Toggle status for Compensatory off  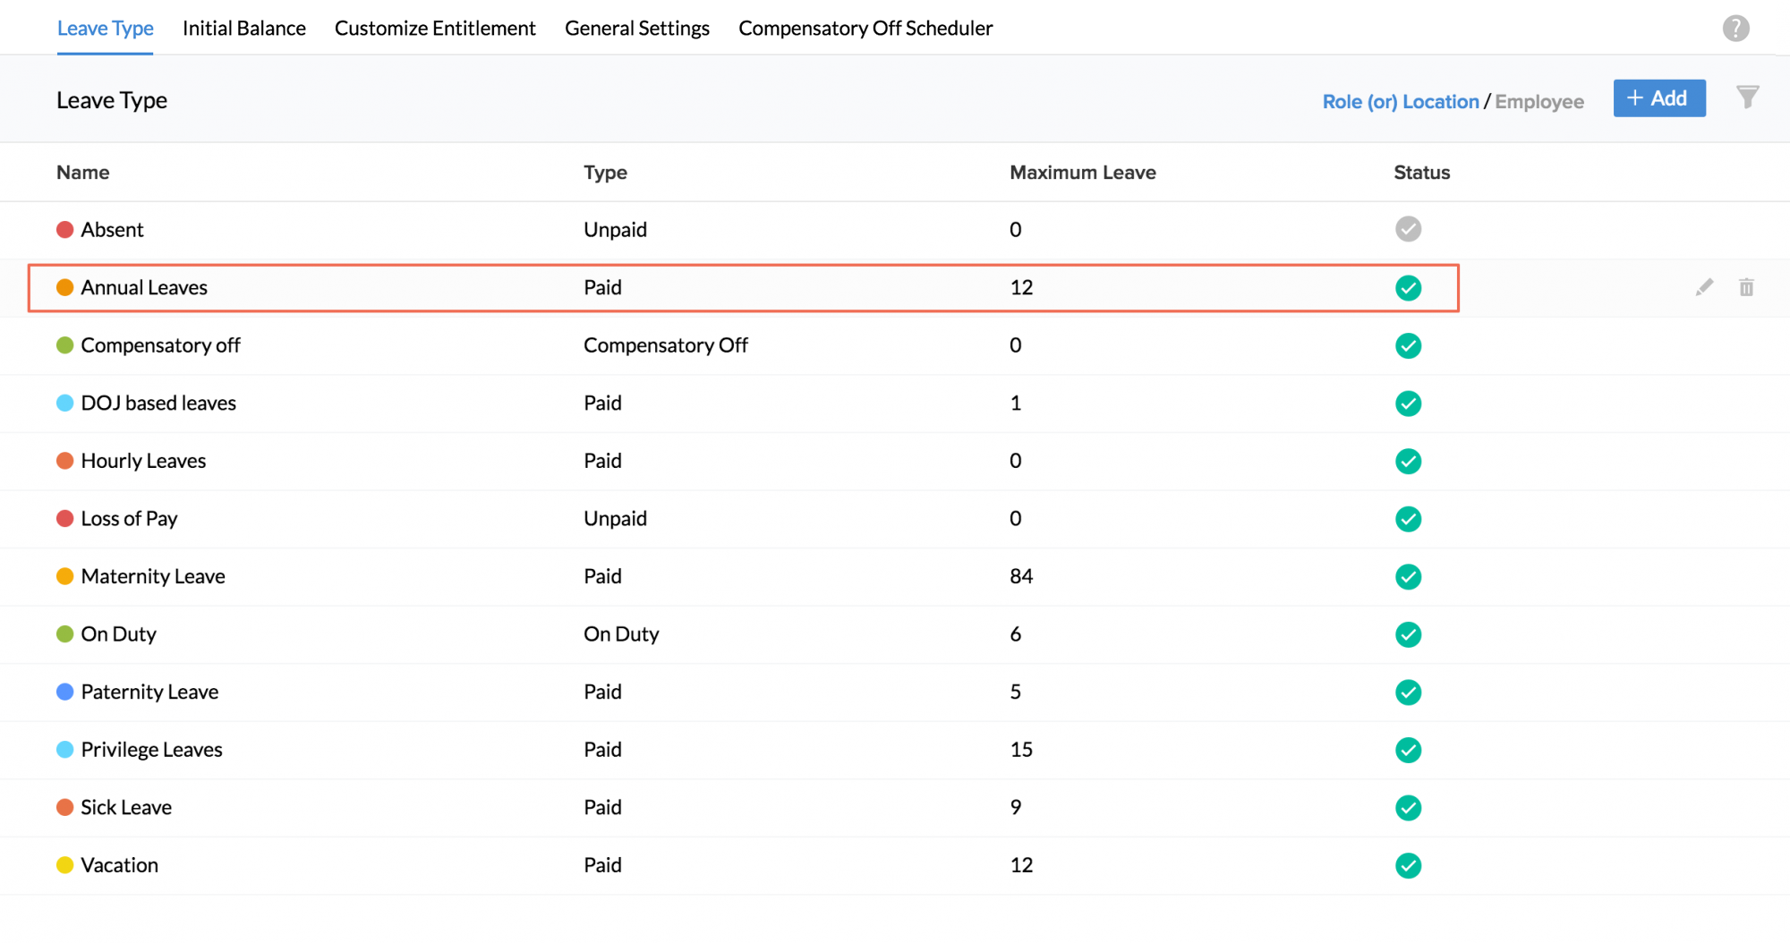tap(1408, 345)
